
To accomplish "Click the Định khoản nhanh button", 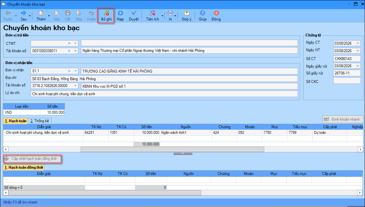I will pos(343,119).
